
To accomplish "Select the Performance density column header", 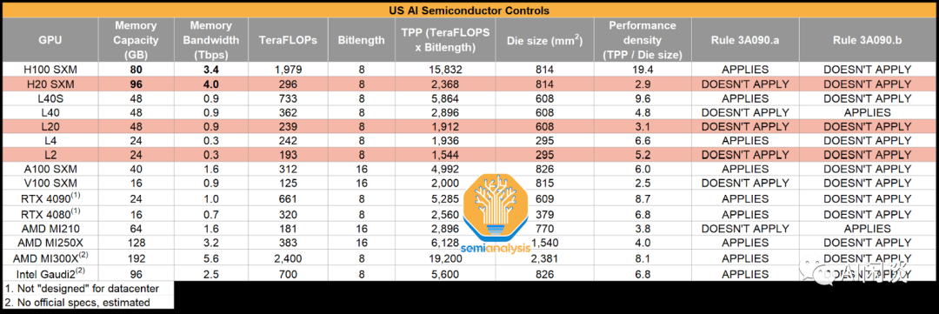I will [643, 40].
